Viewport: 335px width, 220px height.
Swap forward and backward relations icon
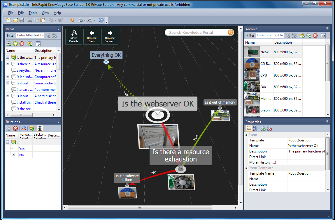pos(24,128)
